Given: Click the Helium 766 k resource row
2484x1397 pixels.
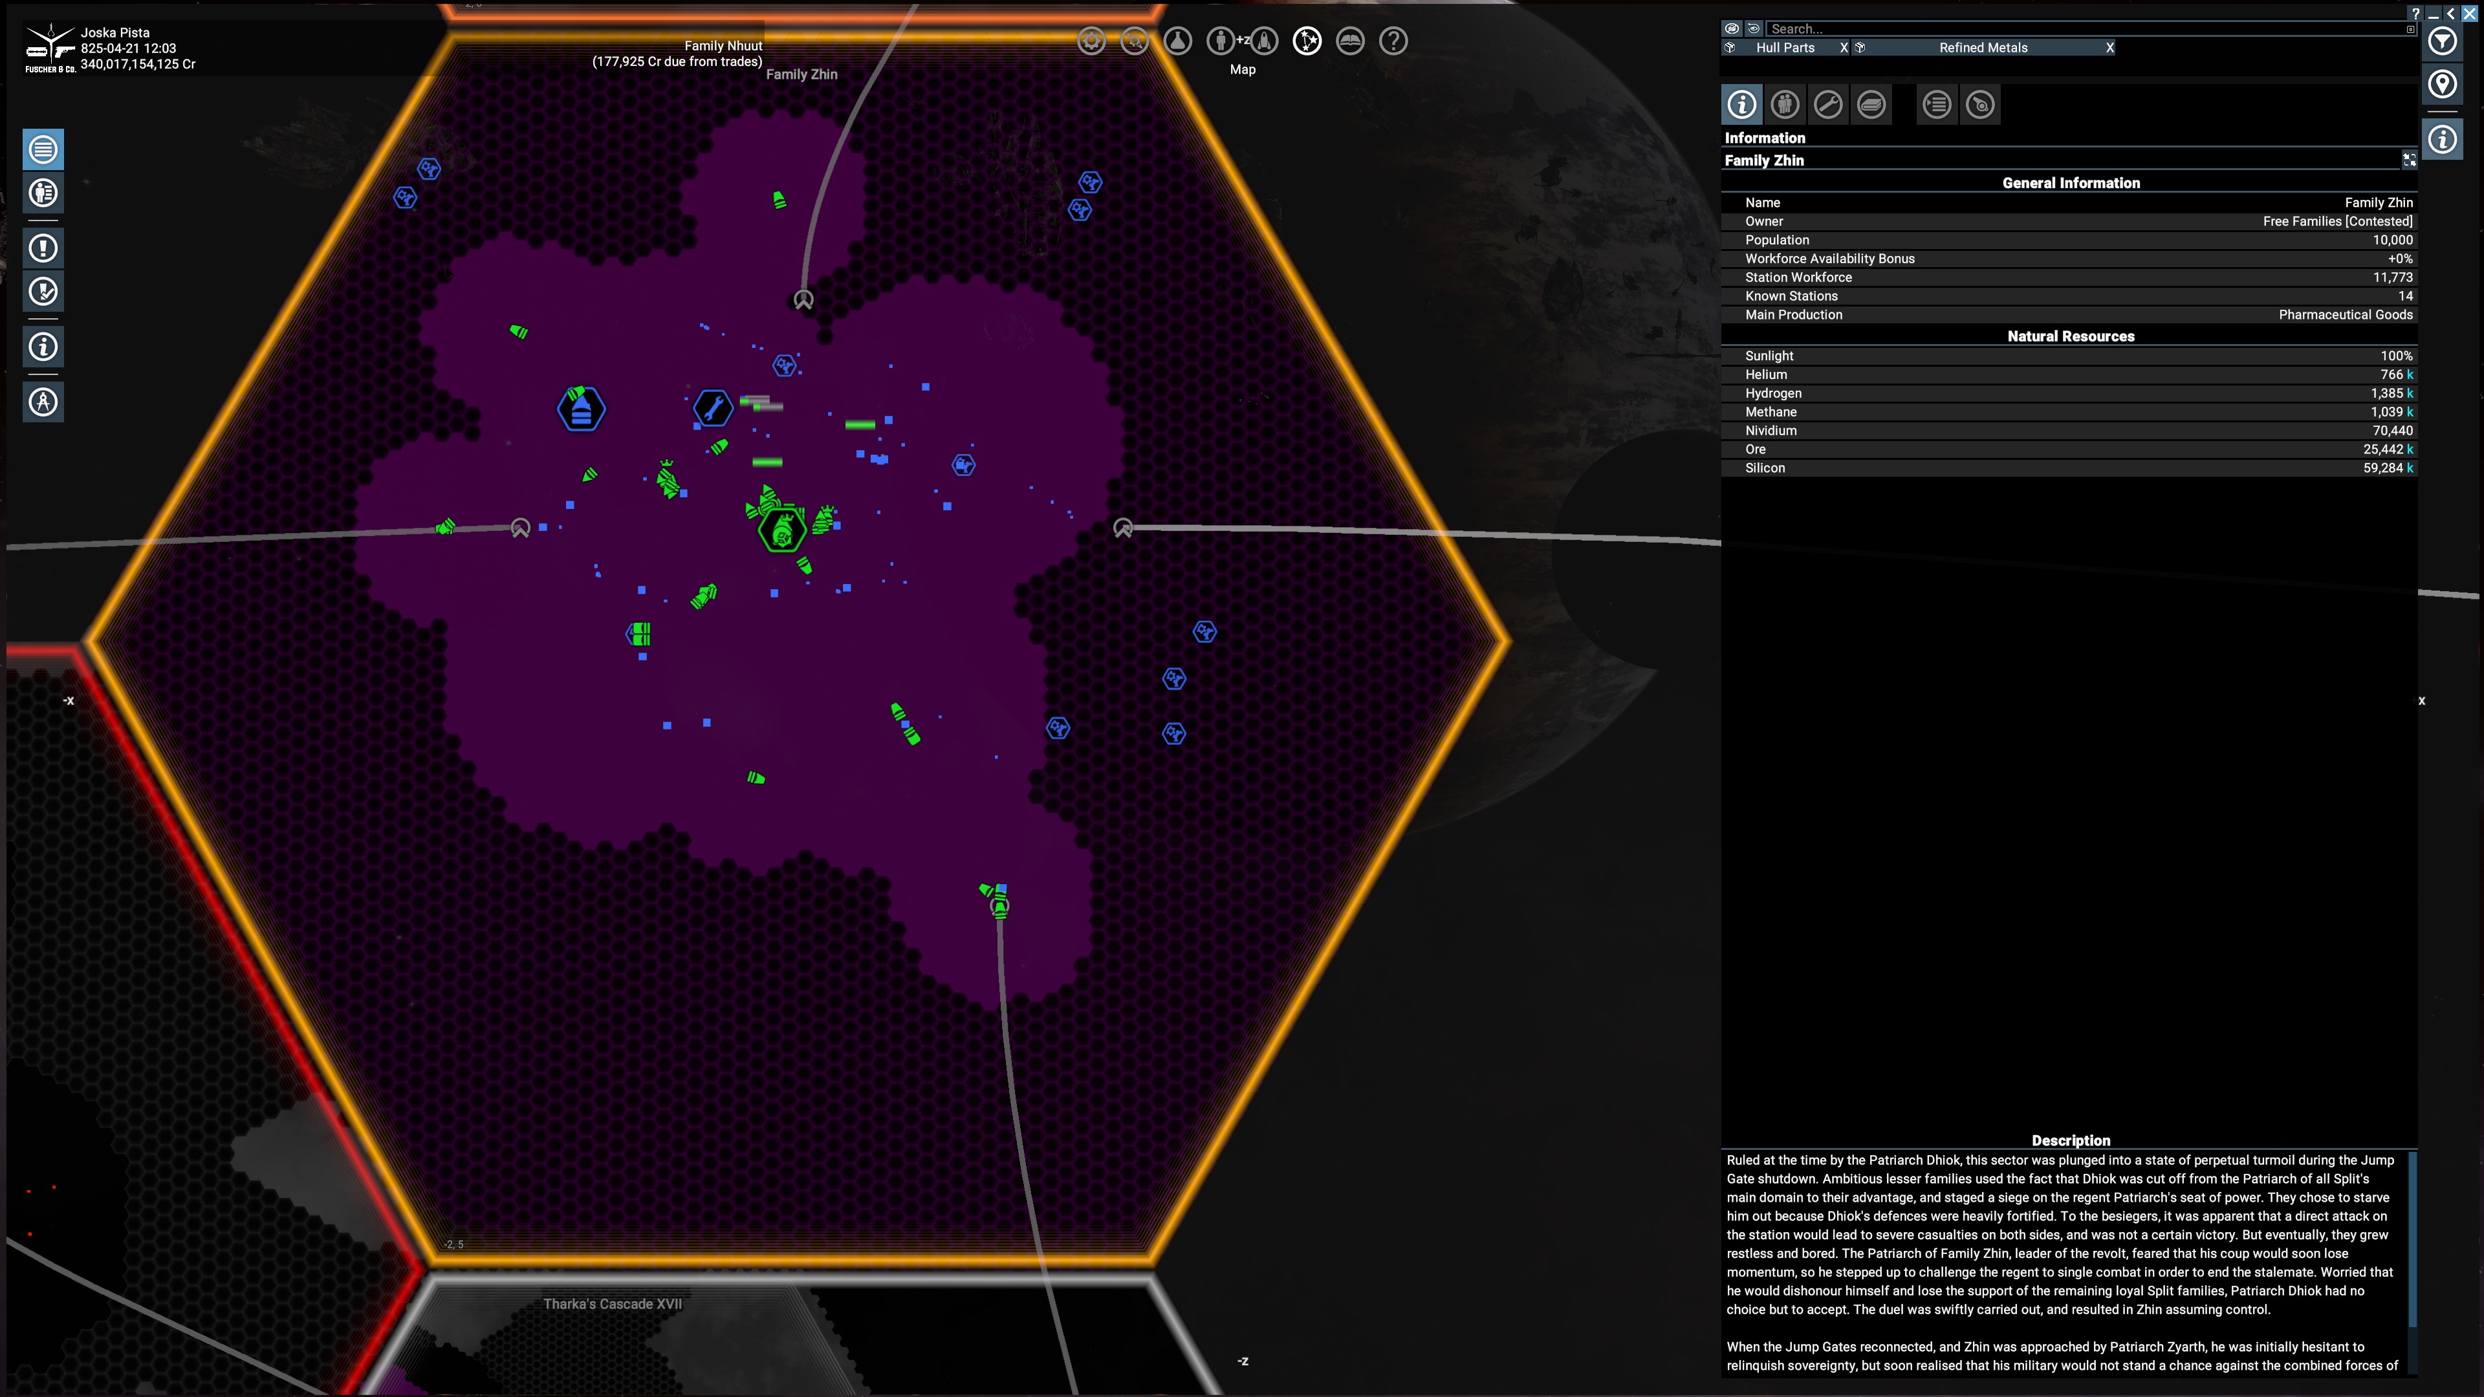Looking at the screenshot, I should coord(2069,374).
